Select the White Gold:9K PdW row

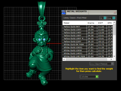point(88,44)
